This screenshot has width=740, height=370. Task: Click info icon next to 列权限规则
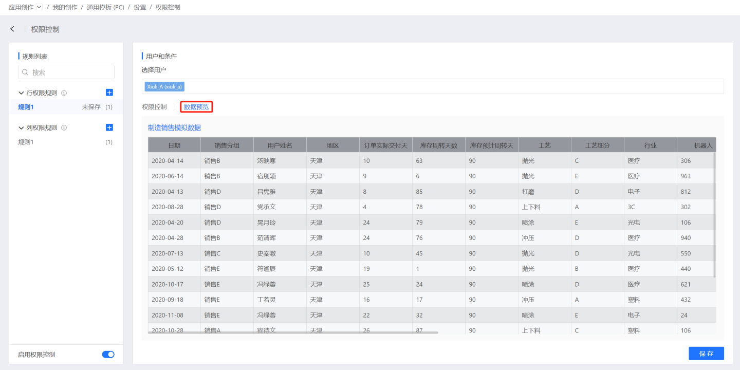[64, 128]
